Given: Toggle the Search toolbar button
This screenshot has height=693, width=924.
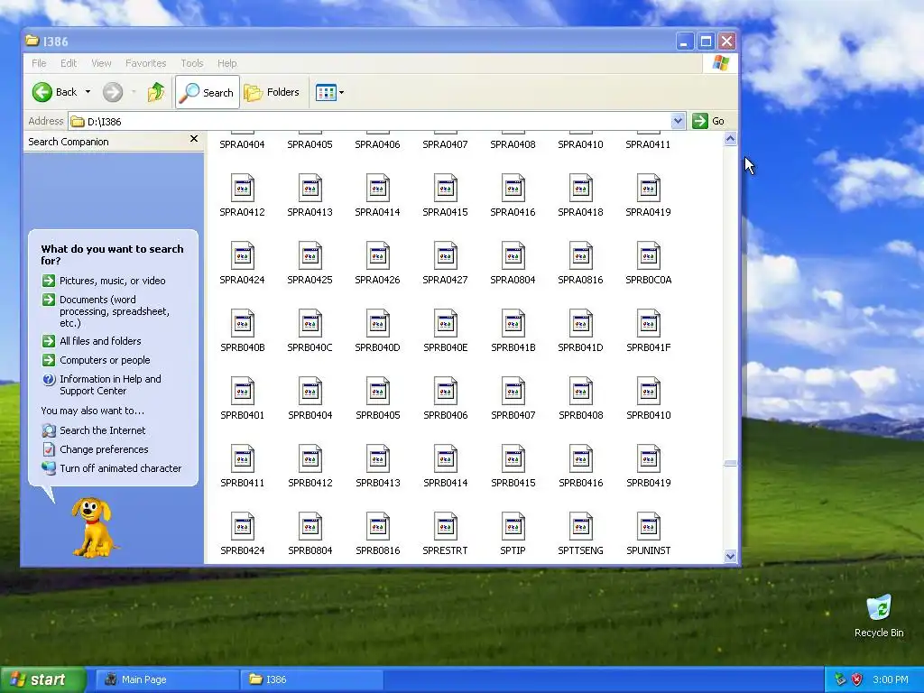Looking at the screenshot, I should 208,92.
